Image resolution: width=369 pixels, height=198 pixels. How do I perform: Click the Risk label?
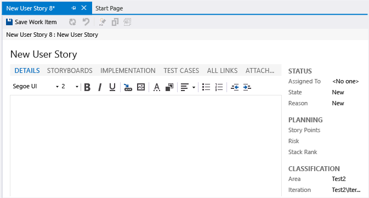294,141
